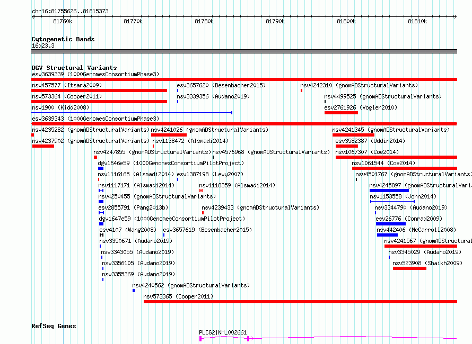Click the 81780k ruler tick label
This screenshot has width=472, height=344.
[x=204, y=21]
